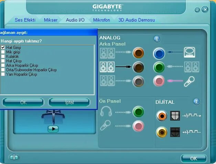
Task: Open the DİJİTAL settings wrench icon
Action: [196, 102]
